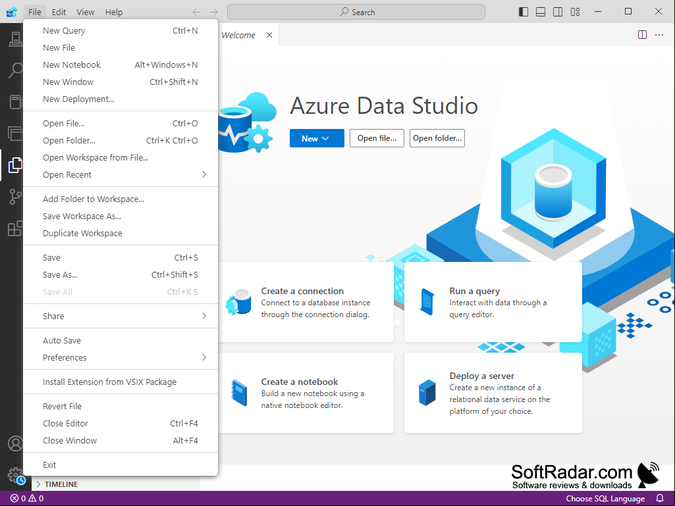Go back with the left arrow
Image resolution: width=675 pixels, height=506 pixels.
[x=197, y=12]
